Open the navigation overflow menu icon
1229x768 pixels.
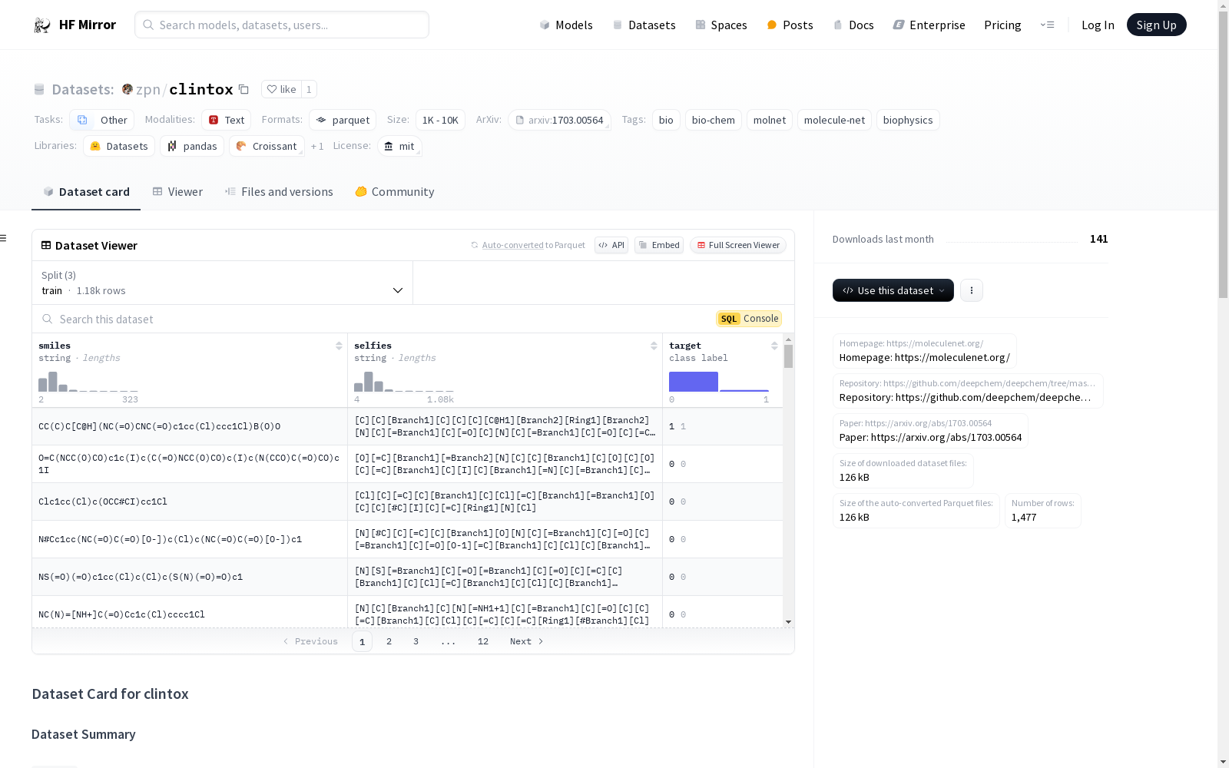tap(1047, 25)
